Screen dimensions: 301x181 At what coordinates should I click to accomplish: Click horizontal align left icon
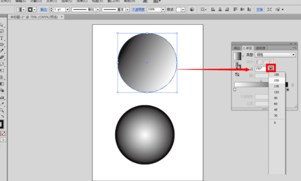click(213, 9)
